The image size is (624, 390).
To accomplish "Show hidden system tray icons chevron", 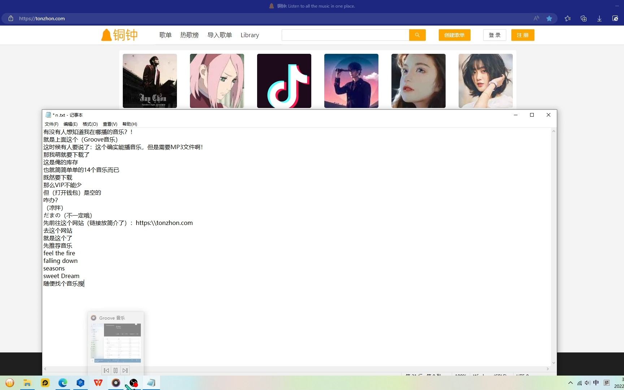I will click(x=571, y=383).
